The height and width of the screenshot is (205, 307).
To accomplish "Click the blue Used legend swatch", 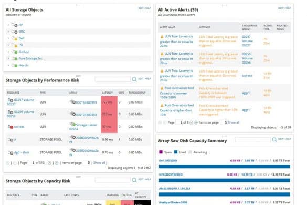I will 176,152.
